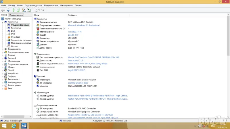Switch to the Предпочитани tab
The image size is (230, 129).
pos(16,15)
